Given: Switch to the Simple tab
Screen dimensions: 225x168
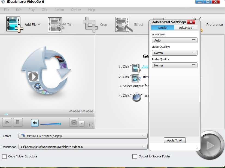Looking at the screenshot, I should [163, 28].
